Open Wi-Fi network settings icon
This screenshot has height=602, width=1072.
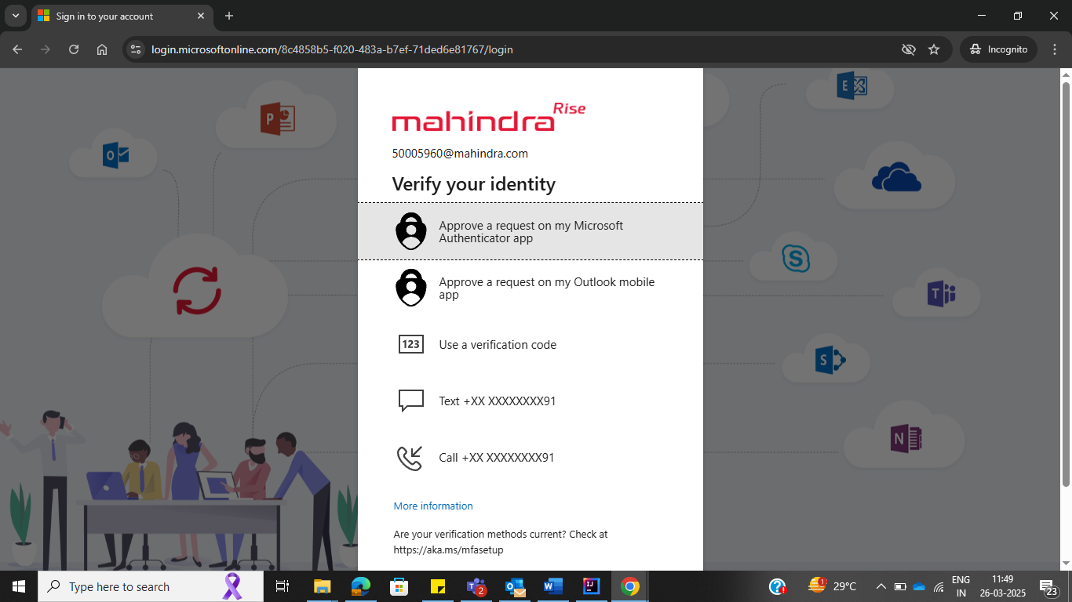(x=939, y=586)
